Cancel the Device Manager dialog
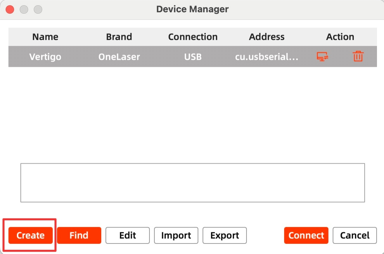The height and width of the screenshot is (254, 384). pyautogui.click(x=355, y=235)
